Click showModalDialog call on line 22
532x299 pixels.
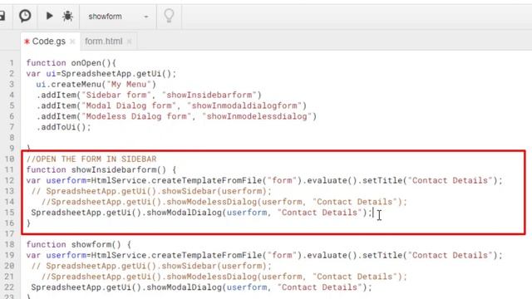(x=201, y=287)
